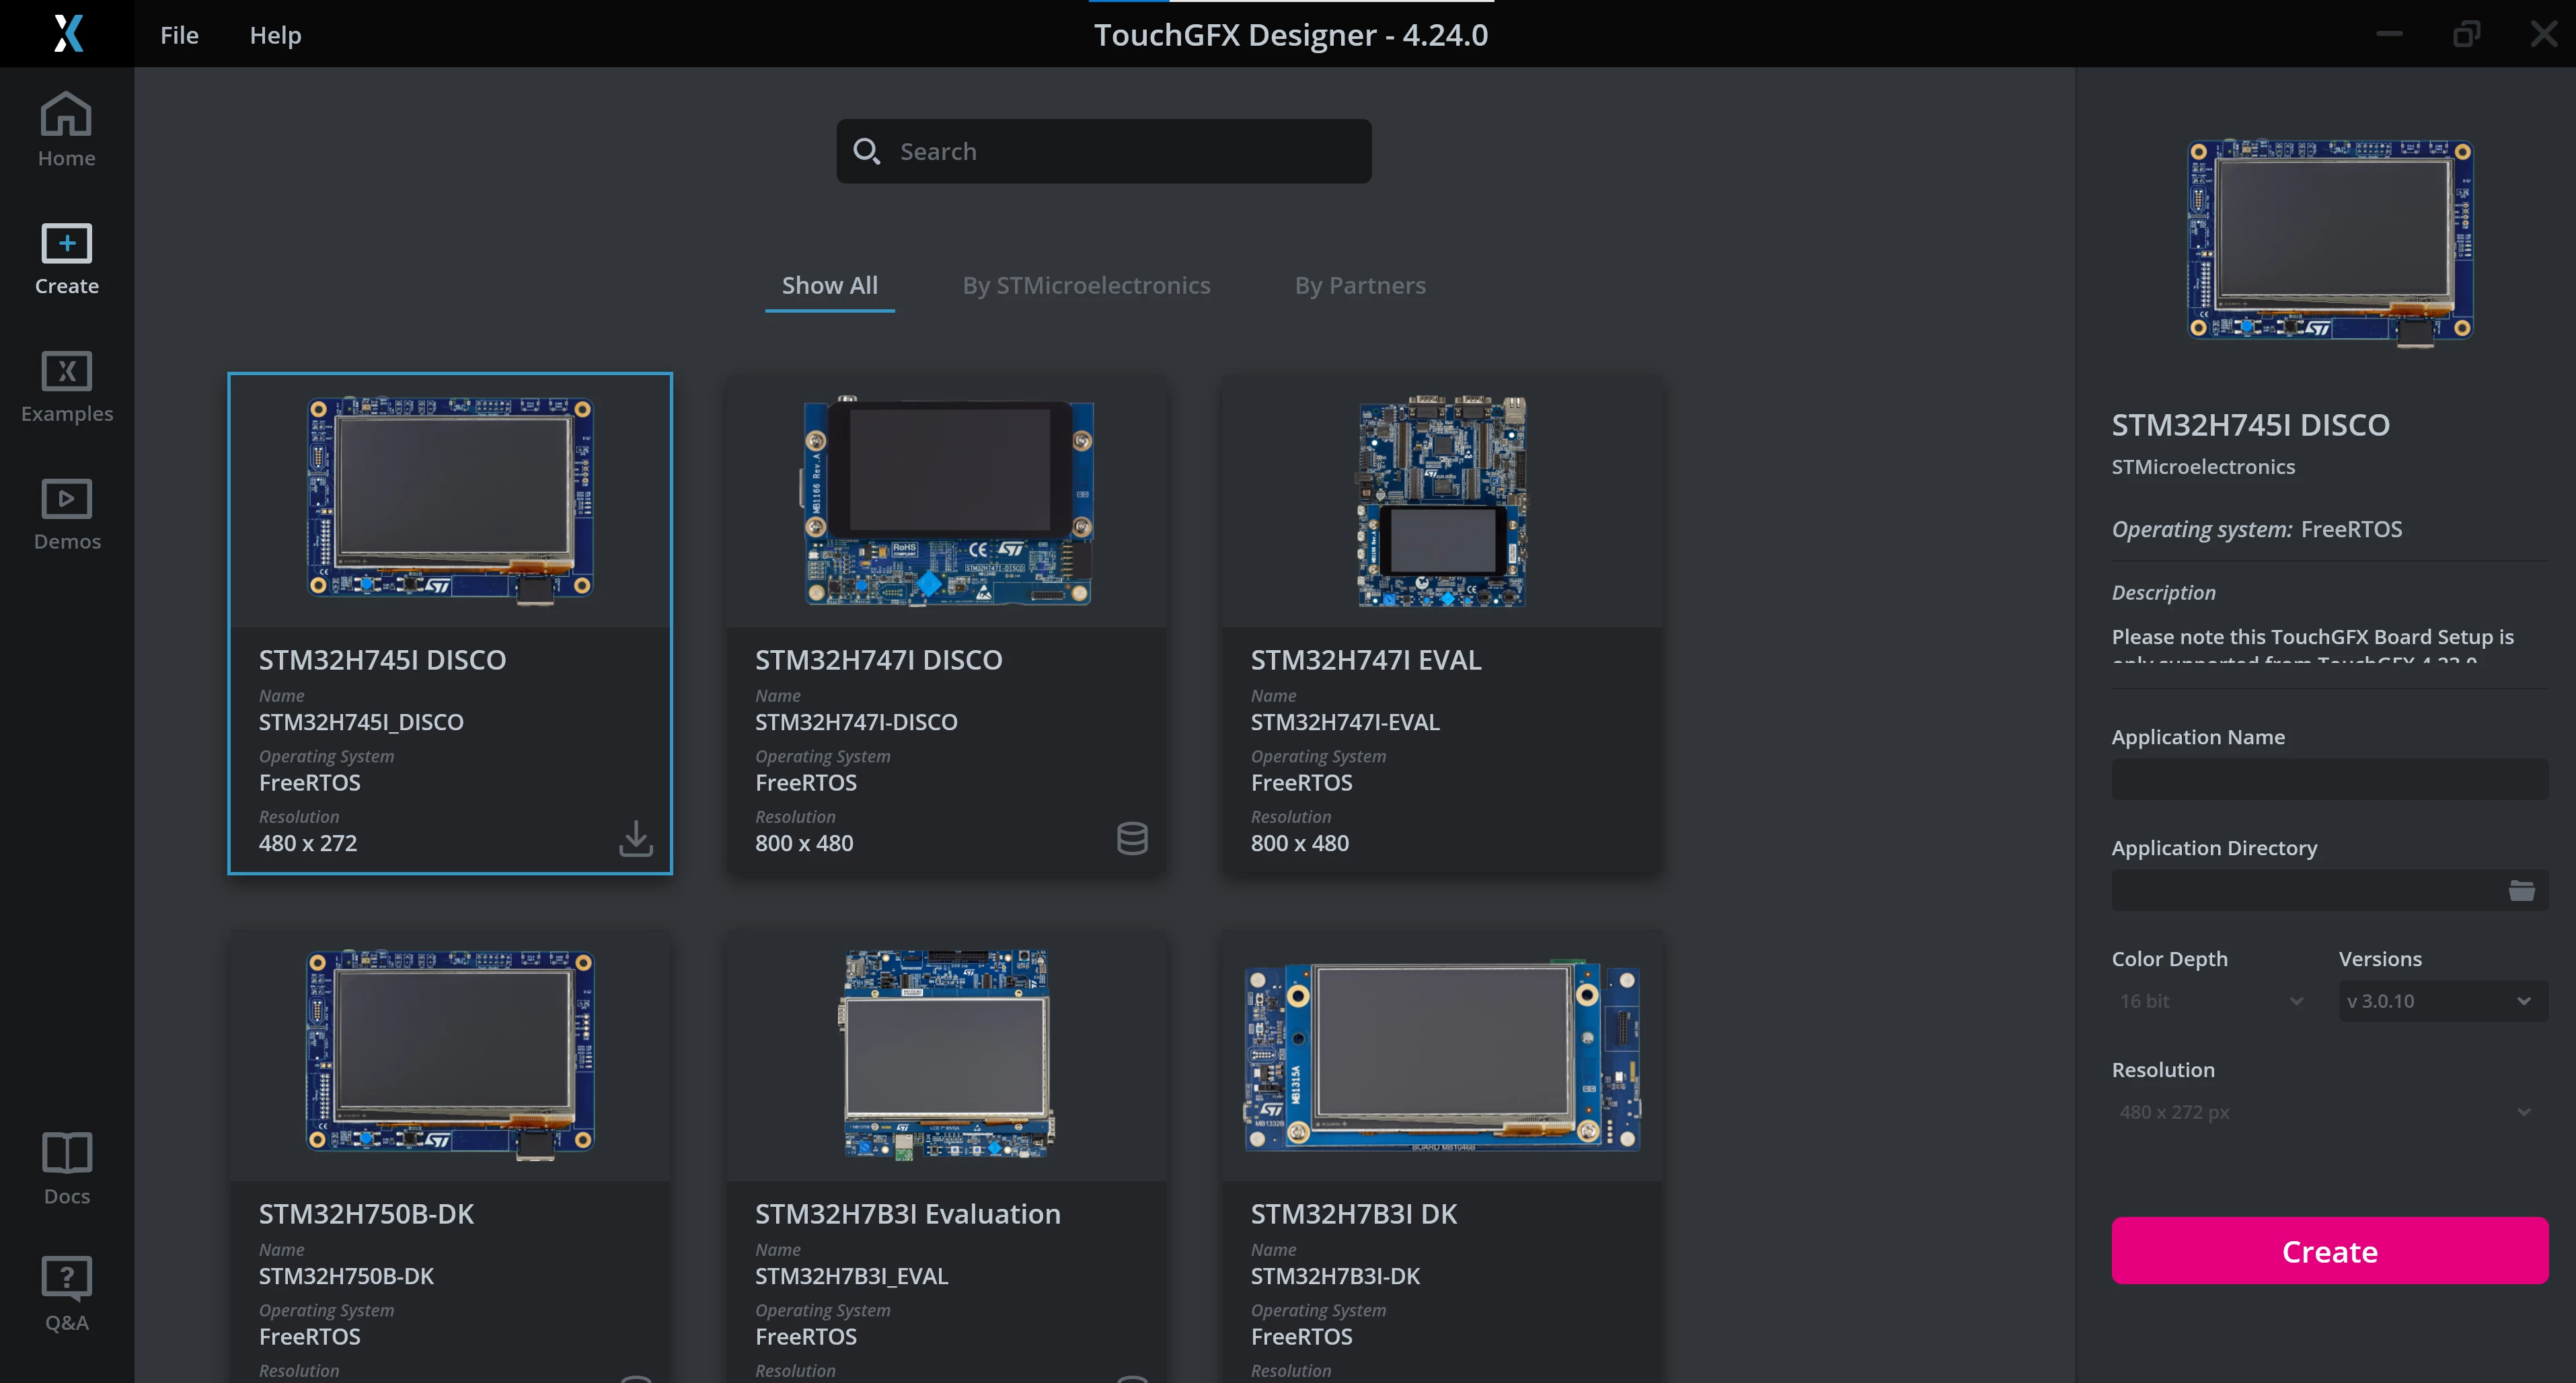Select STM32H750B-DK board image
The width and height of the screenshot is (2576, 1383).
[450, 1054]
